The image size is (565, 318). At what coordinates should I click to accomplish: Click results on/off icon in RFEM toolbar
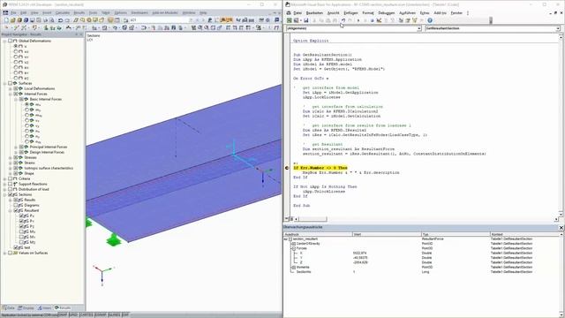(x=223, y=20)
